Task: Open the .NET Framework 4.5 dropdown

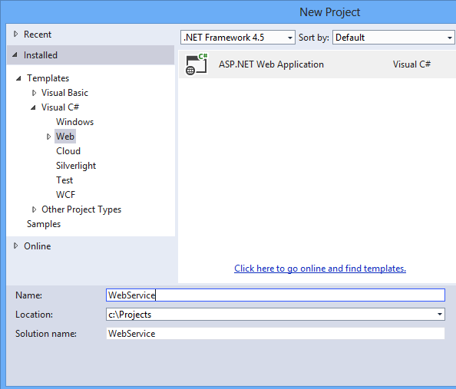Action: (x=238, y=38)
